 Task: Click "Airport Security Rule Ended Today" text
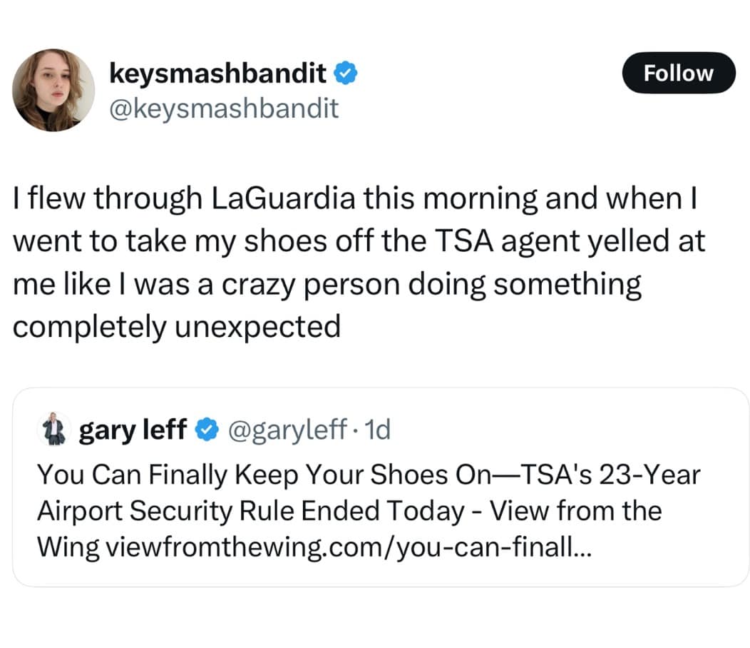point(250,511)
